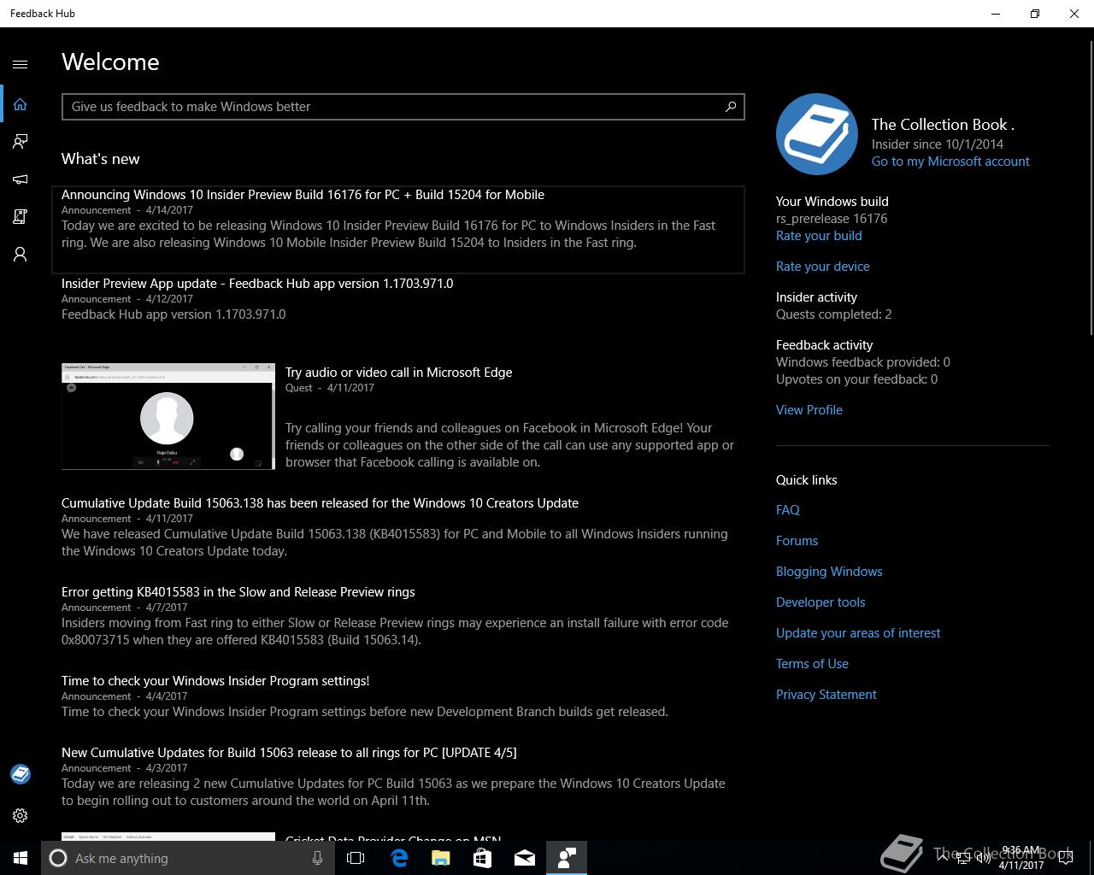Open the Feedback sidebar icon
The width and height of the screenshot is (1094, 875).
(21, 142)
